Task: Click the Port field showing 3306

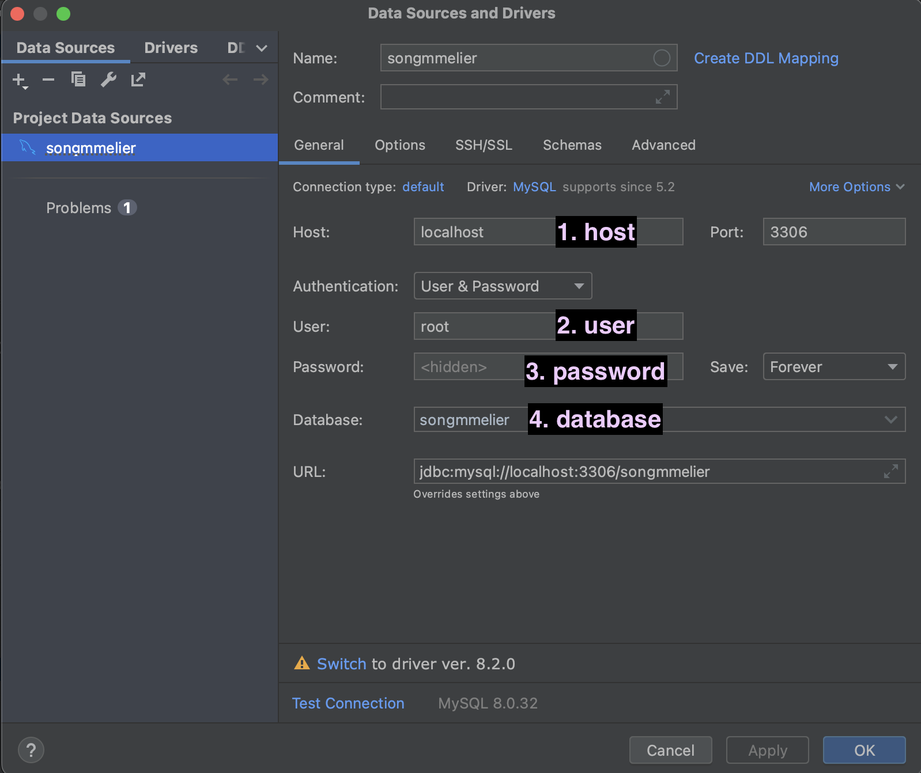Action: click(x=834, y=232)
